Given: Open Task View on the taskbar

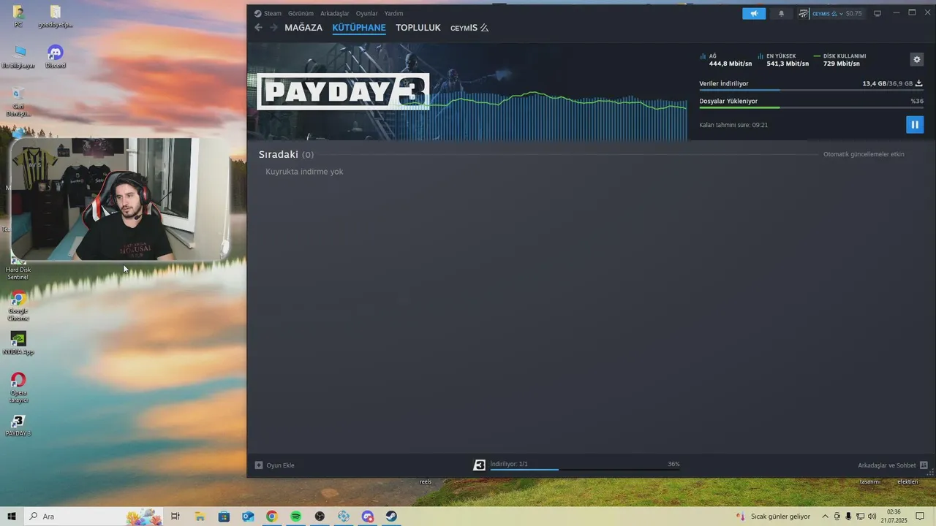Looking at the screenshot, I should point(175,517).
